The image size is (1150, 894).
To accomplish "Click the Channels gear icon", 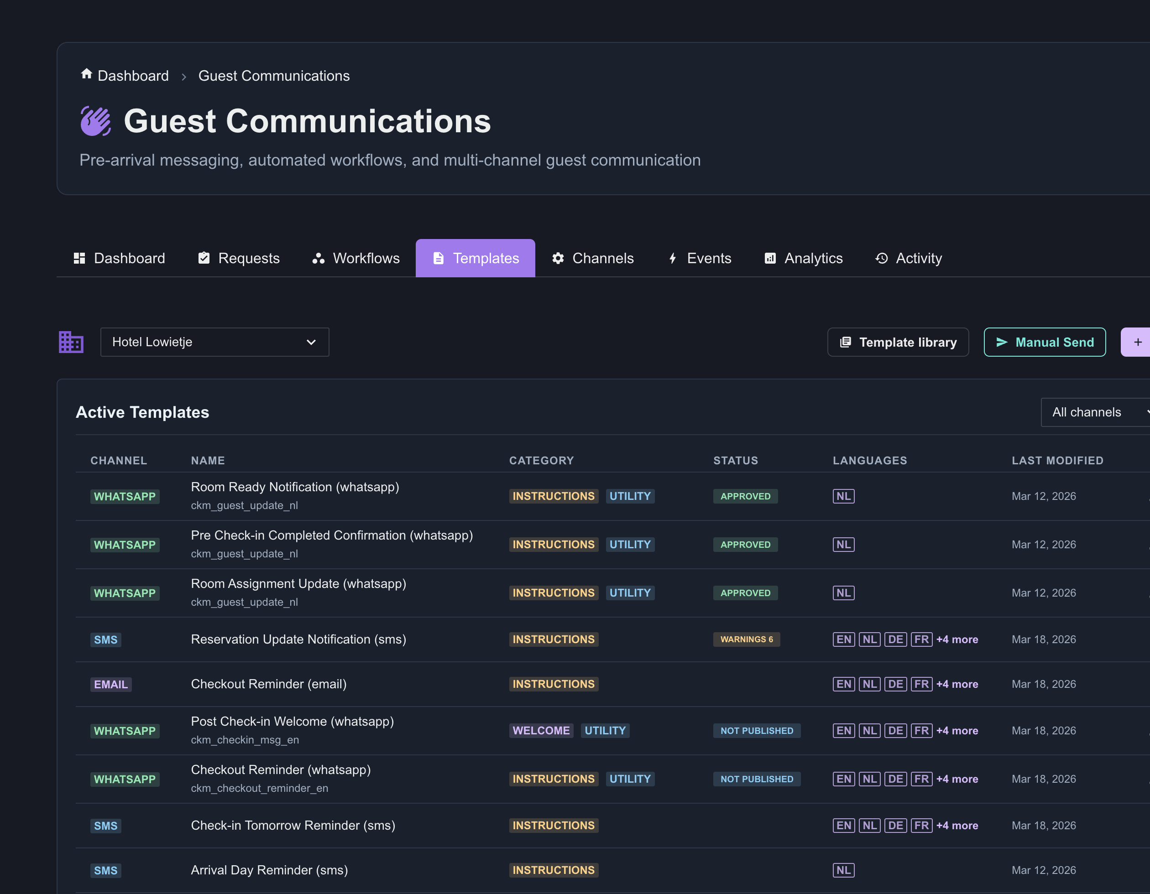I will [558, 258].
